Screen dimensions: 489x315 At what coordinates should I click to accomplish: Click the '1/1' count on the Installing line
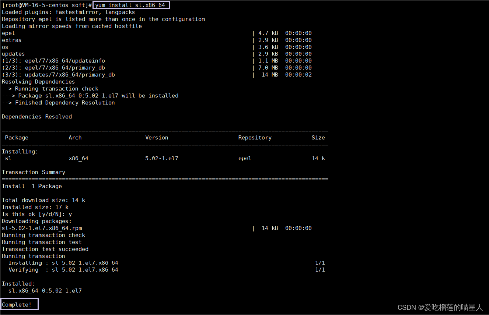320,263
